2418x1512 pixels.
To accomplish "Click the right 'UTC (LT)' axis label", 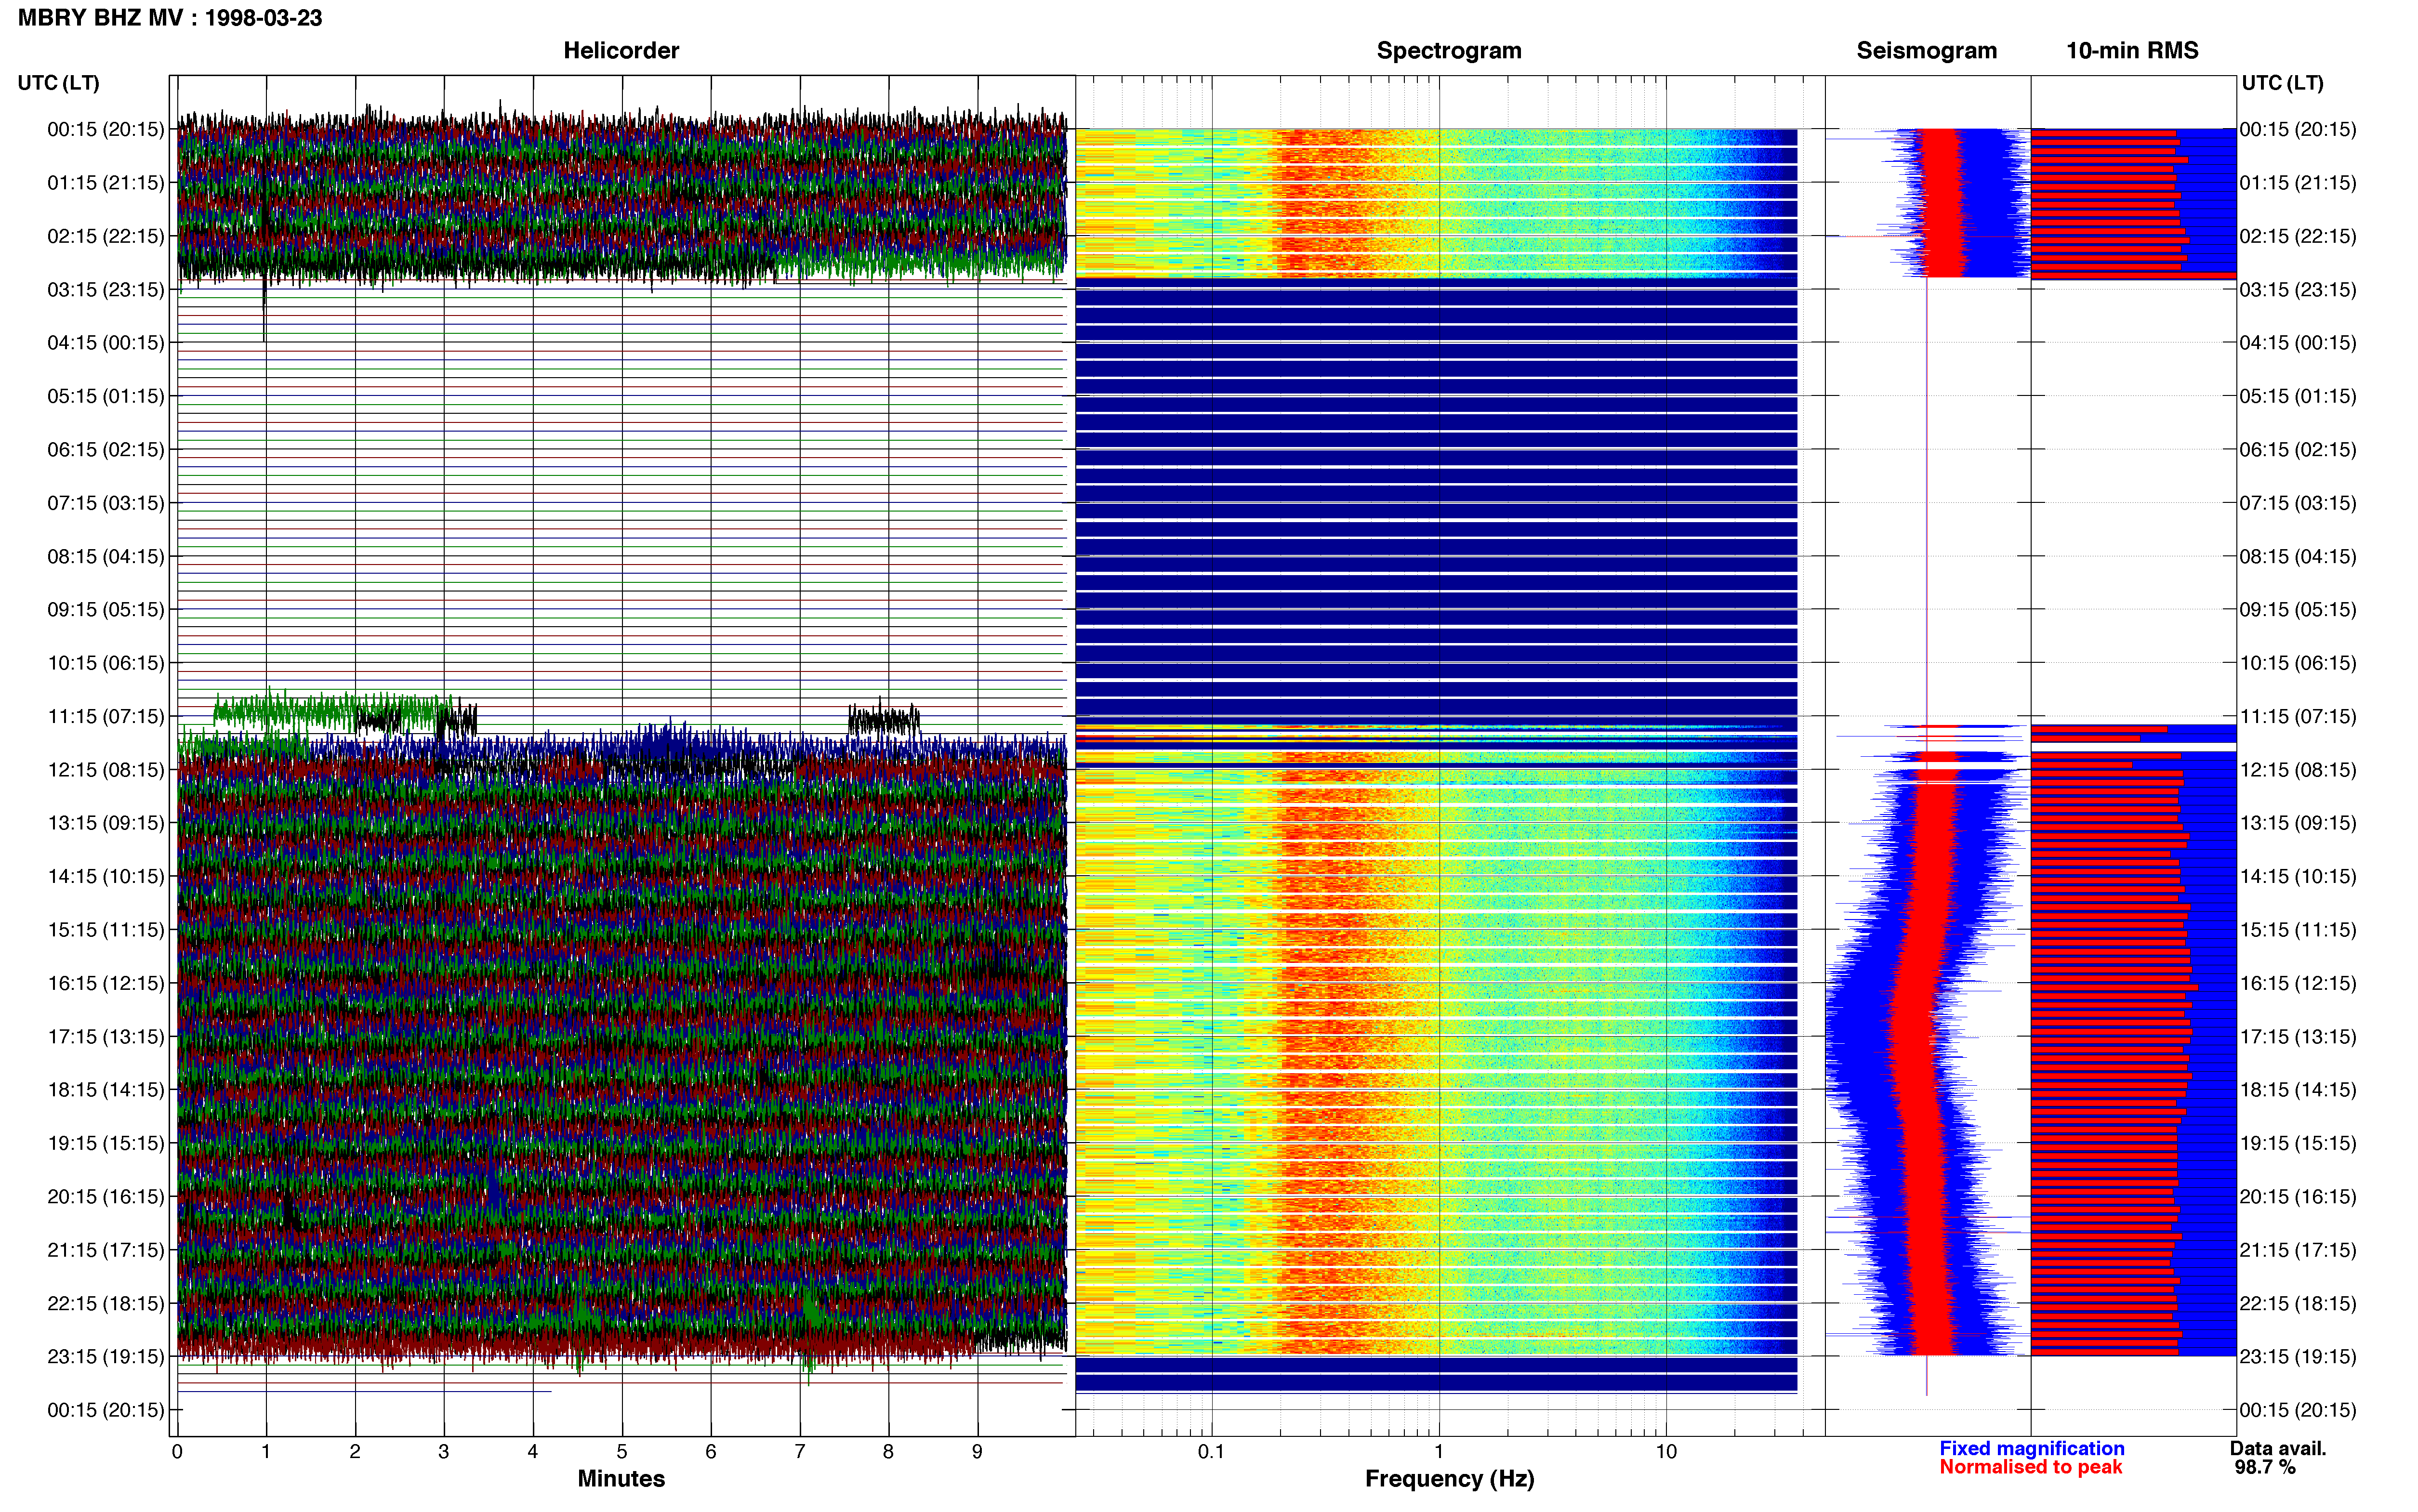I will pos(2282,83).
